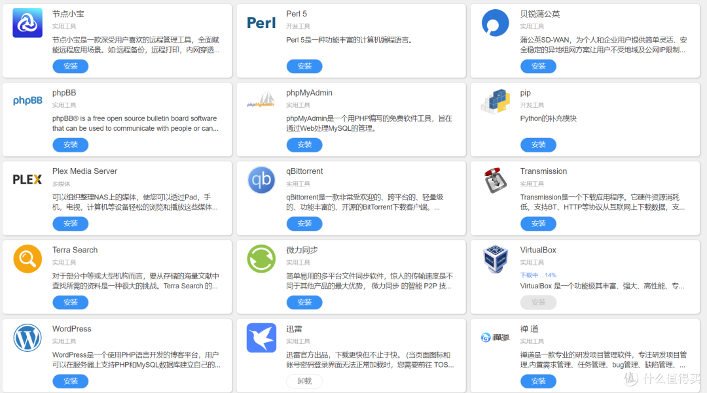Click the 微力同步 green sync icon
This screenshot has width=707, height=393.
tap(261, 259)
